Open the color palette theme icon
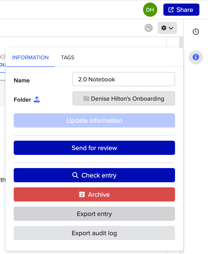Image resolution: width=208 pixels, height=254 pixels. coord(149,28)
